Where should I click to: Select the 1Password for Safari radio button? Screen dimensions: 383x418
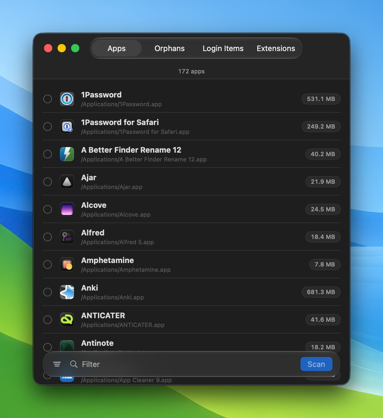tap(48, 127)
